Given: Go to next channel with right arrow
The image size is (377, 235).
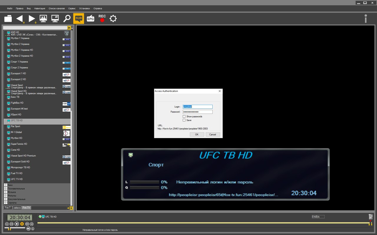Looking at the screenshot, I should [32, 19].
